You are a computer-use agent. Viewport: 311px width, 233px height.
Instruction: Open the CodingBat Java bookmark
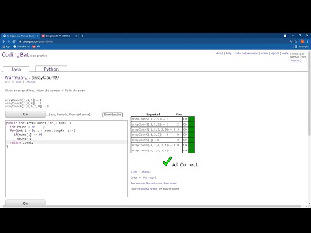(x=21, y=47)
